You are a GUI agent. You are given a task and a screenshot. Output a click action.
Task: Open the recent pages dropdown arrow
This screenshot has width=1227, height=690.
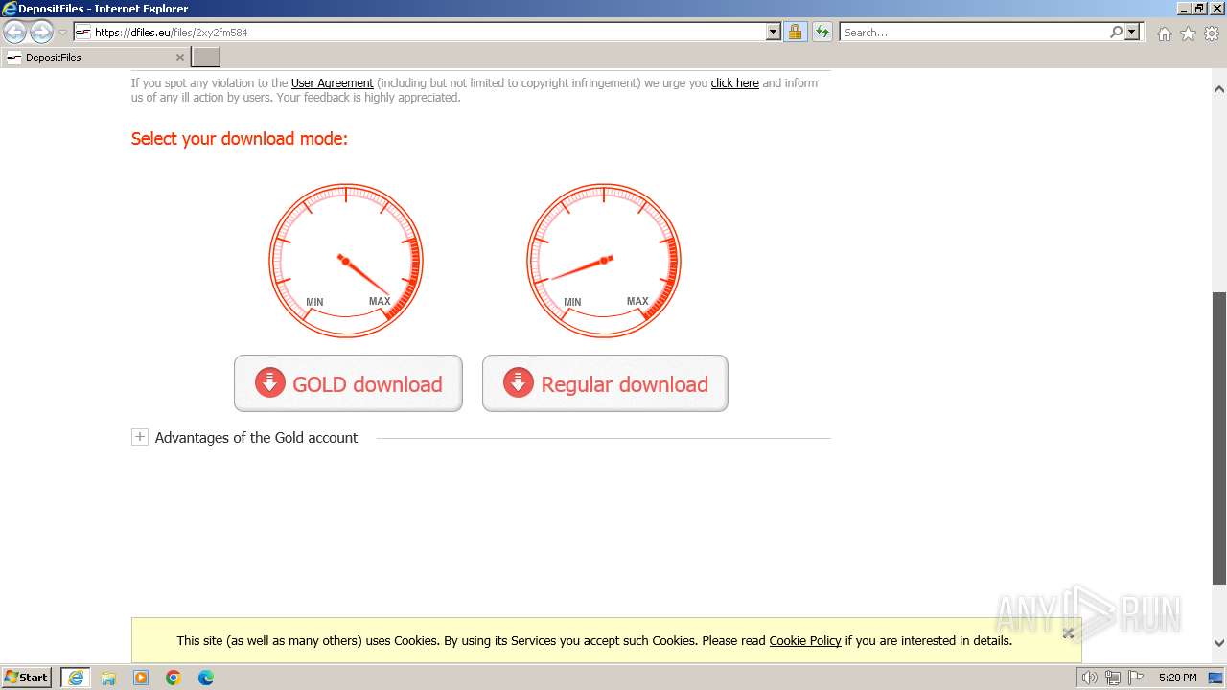tap(62, 33)
